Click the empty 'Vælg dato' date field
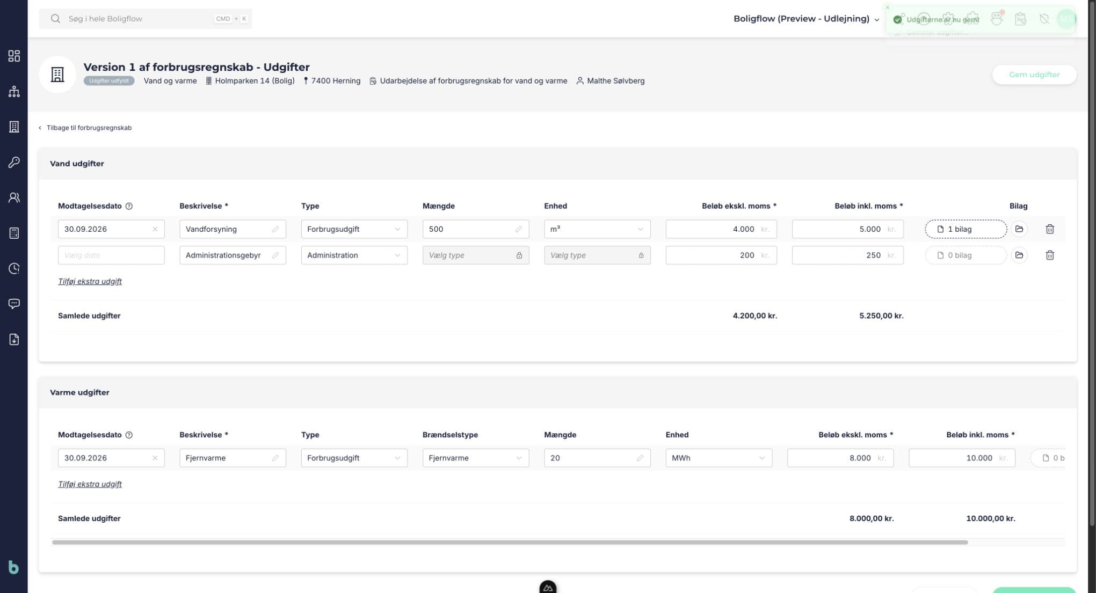The height and width of the screenshot is (593, 1096). pyautogui.click(x=111, y=255)
